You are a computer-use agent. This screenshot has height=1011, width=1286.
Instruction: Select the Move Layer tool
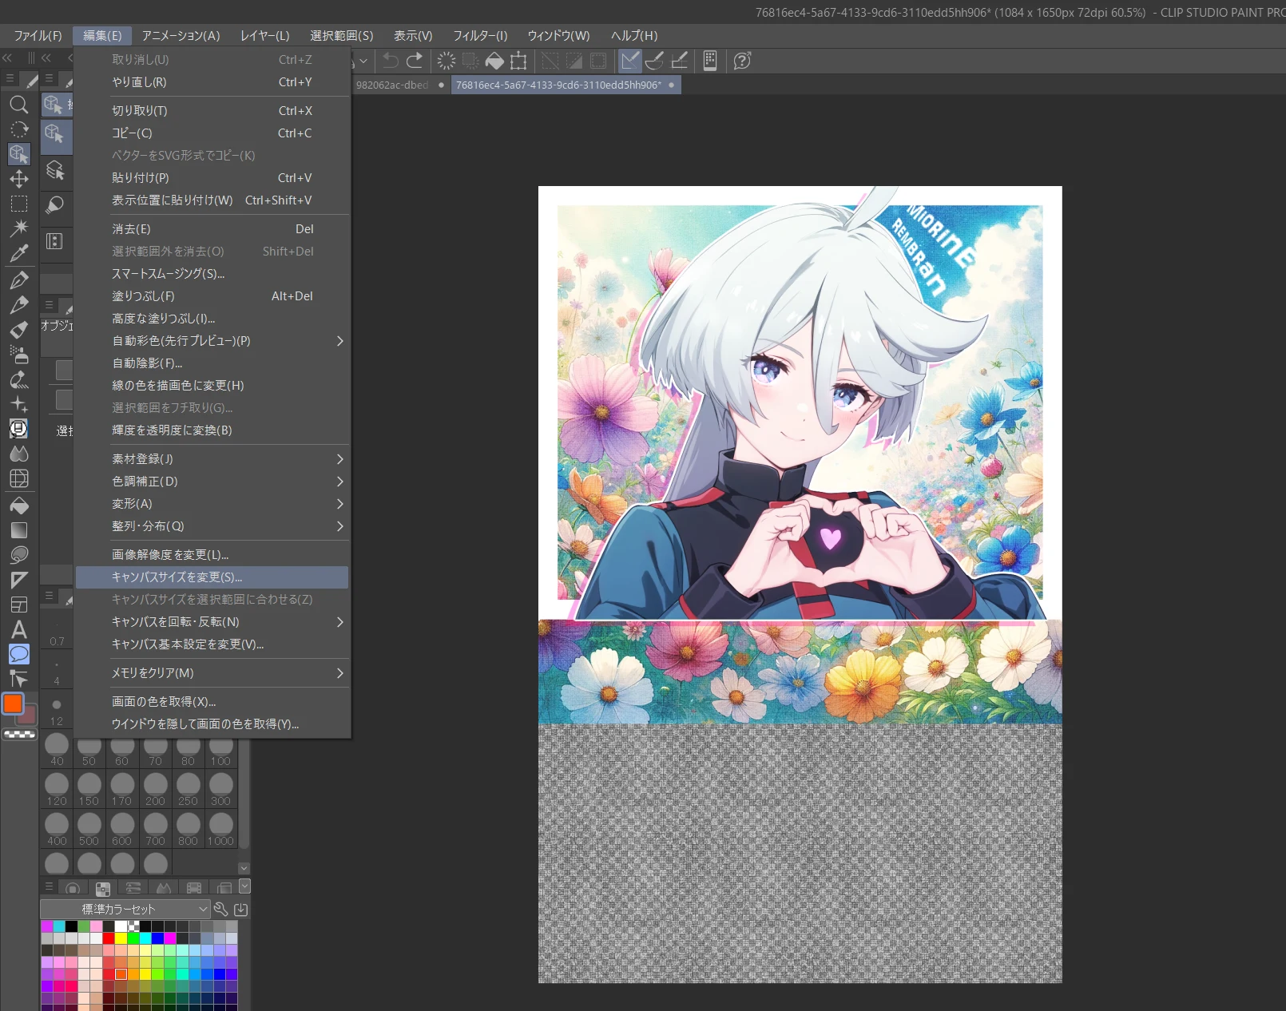point(19,179)
